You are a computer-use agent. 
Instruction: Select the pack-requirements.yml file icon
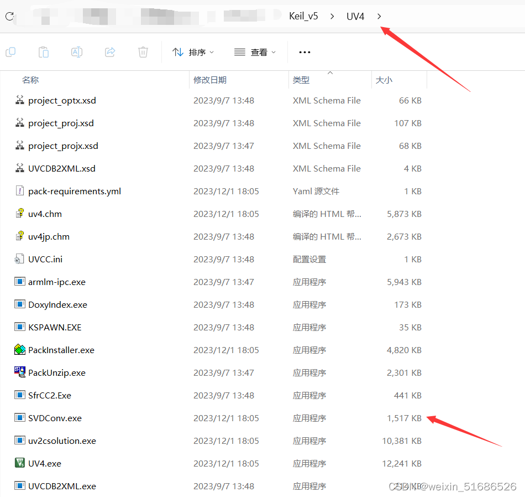pos(20,191)
